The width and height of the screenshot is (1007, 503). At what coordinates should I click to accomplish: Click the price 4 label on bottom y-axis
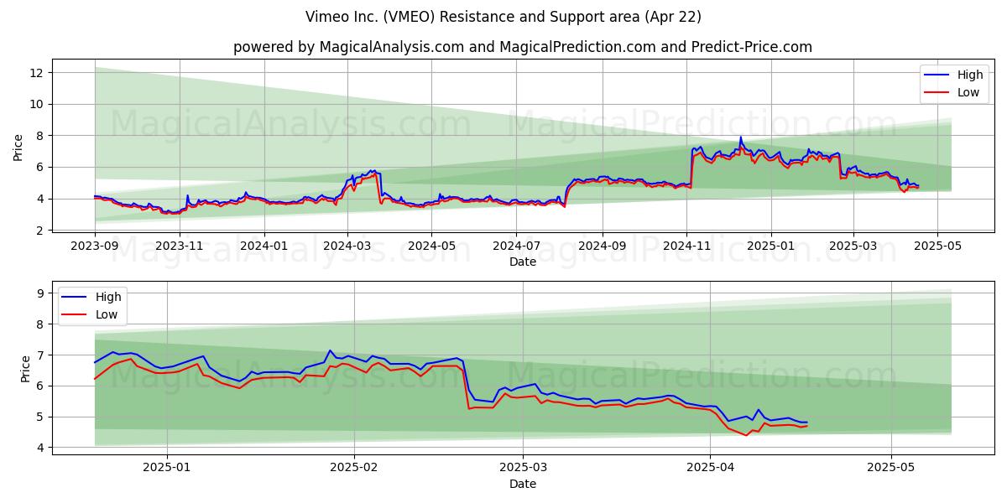40,448
